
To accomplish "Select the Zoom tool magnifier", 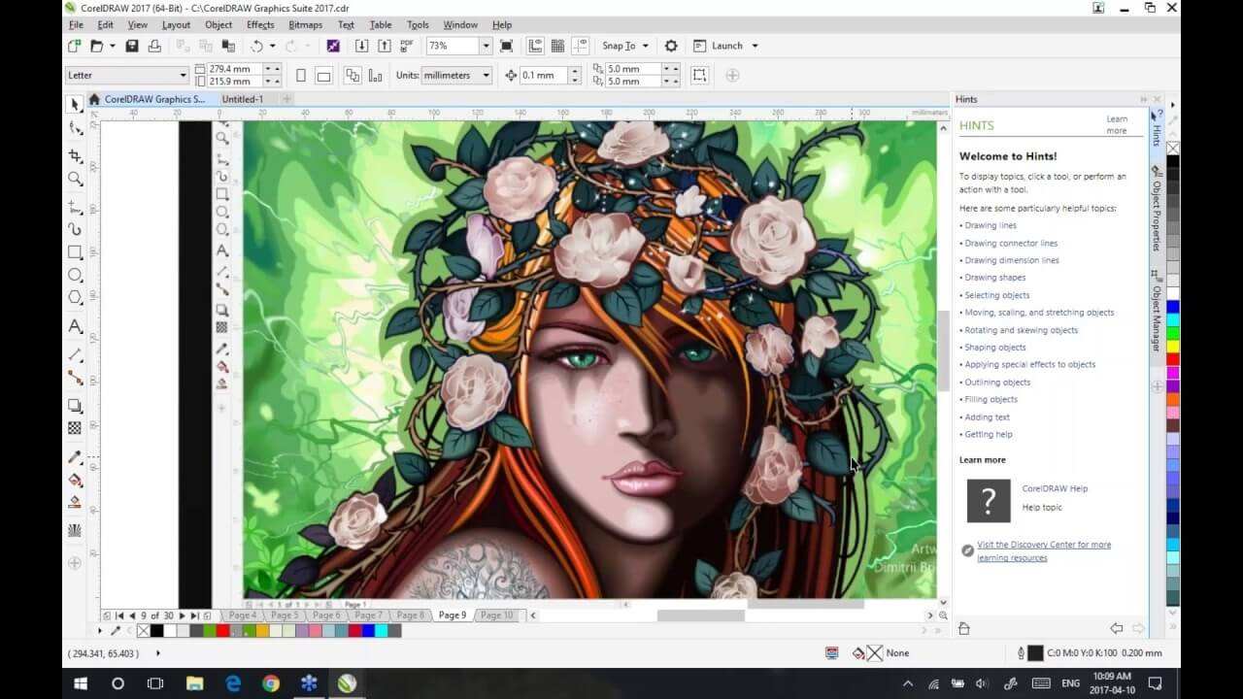I will [x=75, y=179].
